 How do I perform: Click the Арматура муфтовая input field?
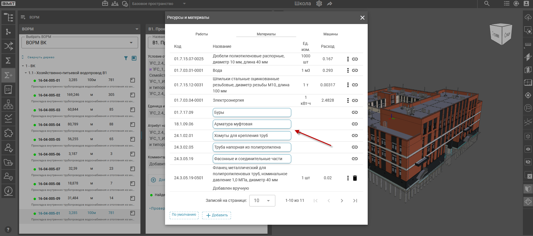click(252, 124)
